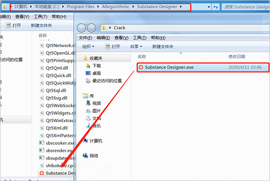Screen dimensions: 270x181
Task: Select the Qt5Xml.dll file icon
Action: (42, 128)
